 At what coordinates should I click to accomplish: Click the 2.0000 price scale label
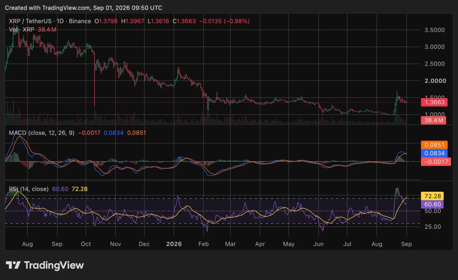click(435, 81)
